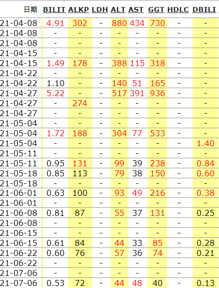Screen dimensions: 219x288
Task: Select DBILI value 1.40
Action: point(206,143)
